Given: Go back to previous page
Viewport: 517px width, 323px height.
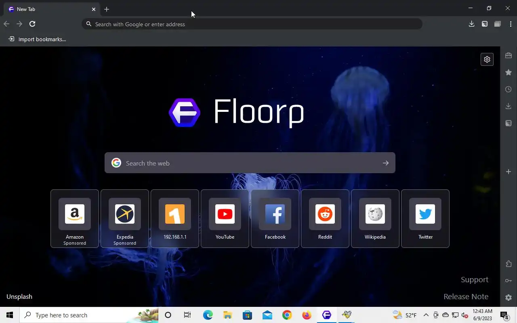Looking at the screenshot, I should pos(6,24).
